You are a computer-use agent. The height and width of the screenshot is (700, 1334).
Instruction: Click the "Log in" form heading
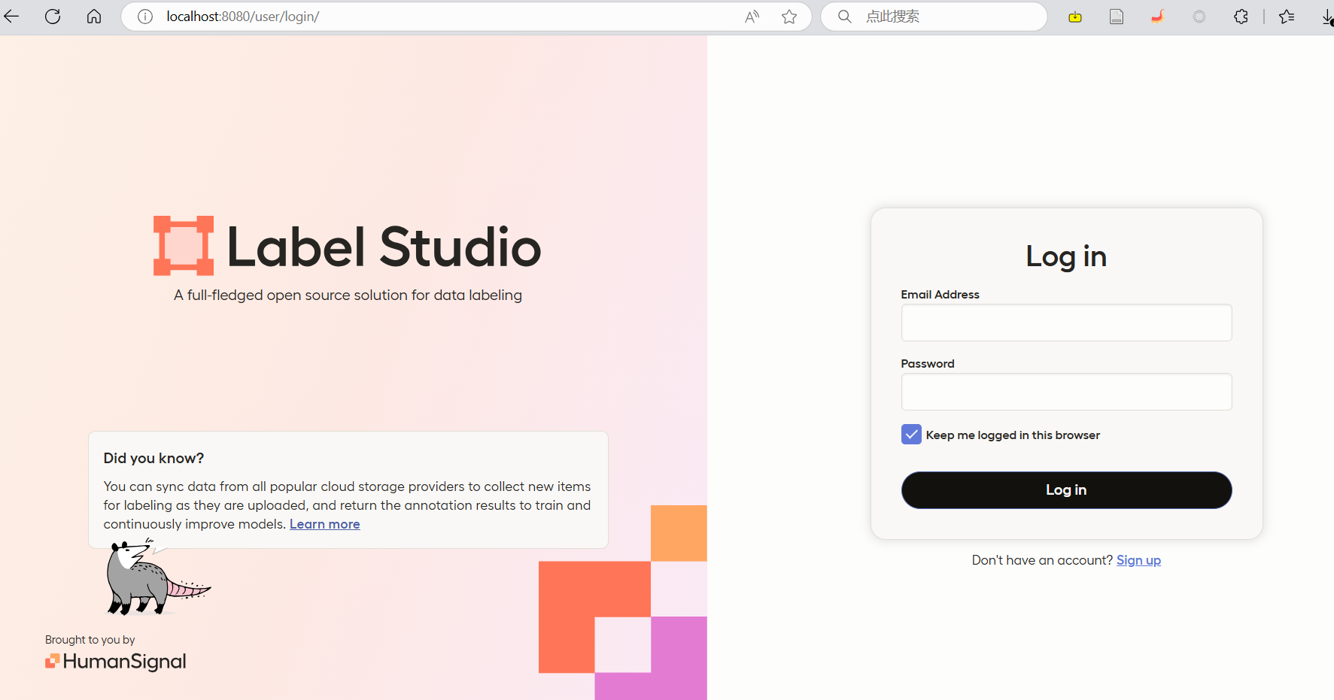pos(1066,256)
